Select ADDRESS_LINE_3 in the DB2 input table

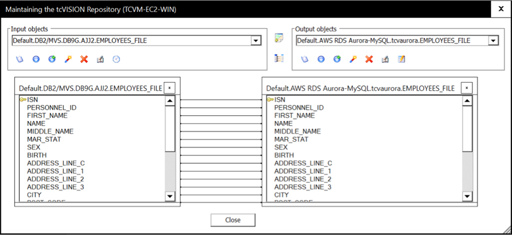click(56, 187)
